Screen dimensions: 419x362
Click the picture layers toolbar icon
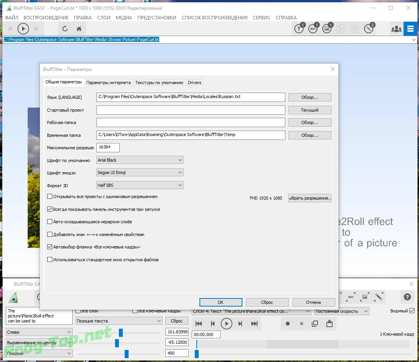[x=327, y=28]
